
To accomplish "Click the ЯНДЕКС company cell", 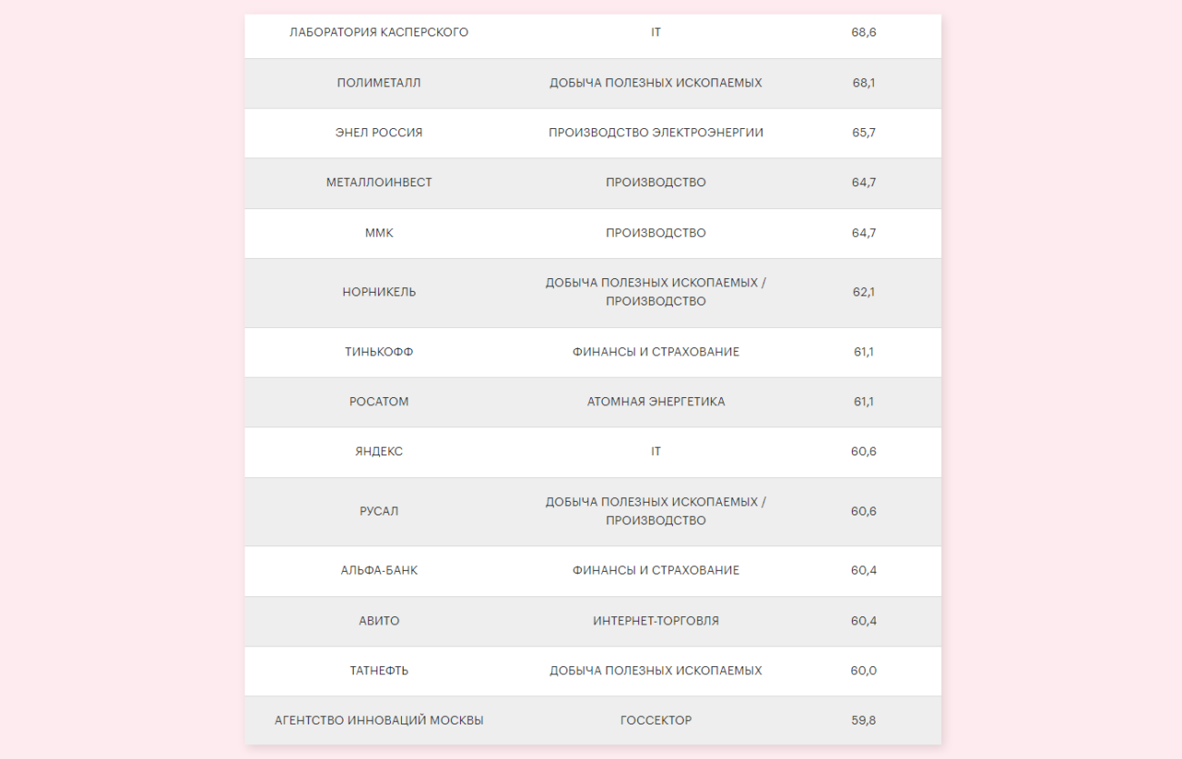I will (x=378, y=452).
